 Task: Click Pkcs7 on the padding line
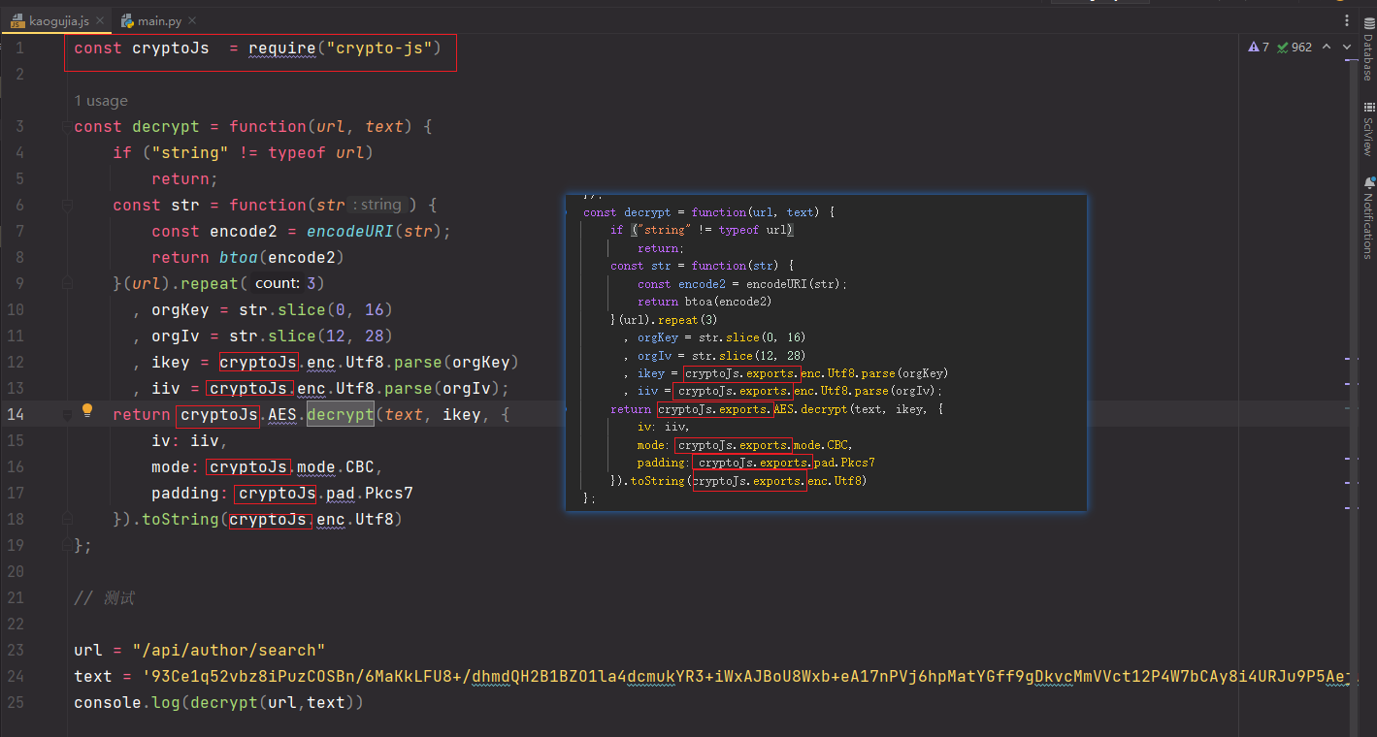click(x=389, y=493)
